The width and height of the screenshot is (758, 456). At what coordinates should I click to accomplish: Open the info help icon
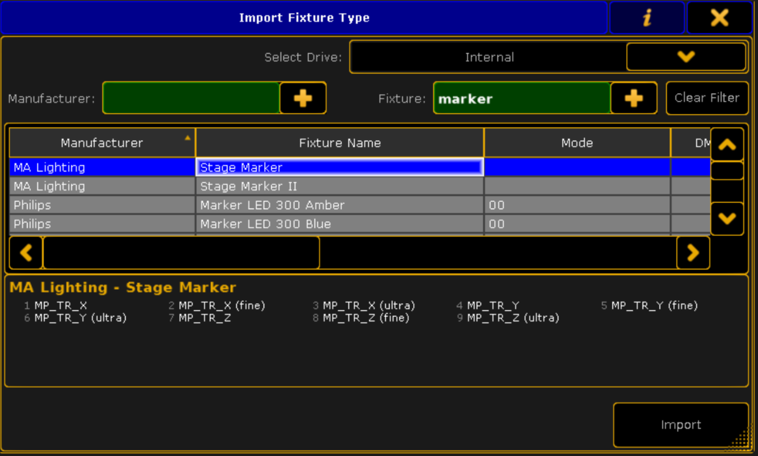coord(647,18)
